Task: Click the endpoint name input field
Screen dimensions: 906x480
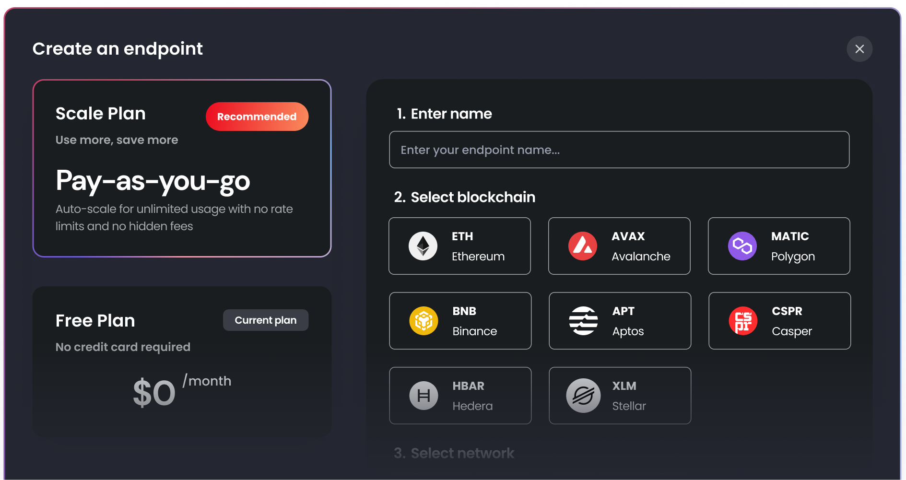Action: coord(619,150)
